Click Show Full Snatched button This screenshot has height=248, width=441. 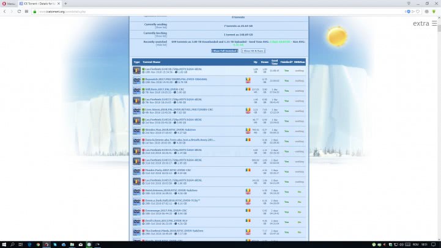click(226, 50)
